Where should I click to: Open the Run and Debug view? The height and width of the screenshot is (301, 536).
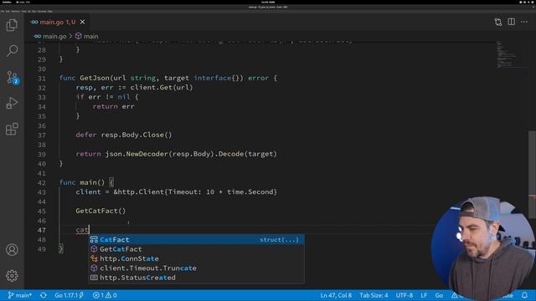pos(12,103)
